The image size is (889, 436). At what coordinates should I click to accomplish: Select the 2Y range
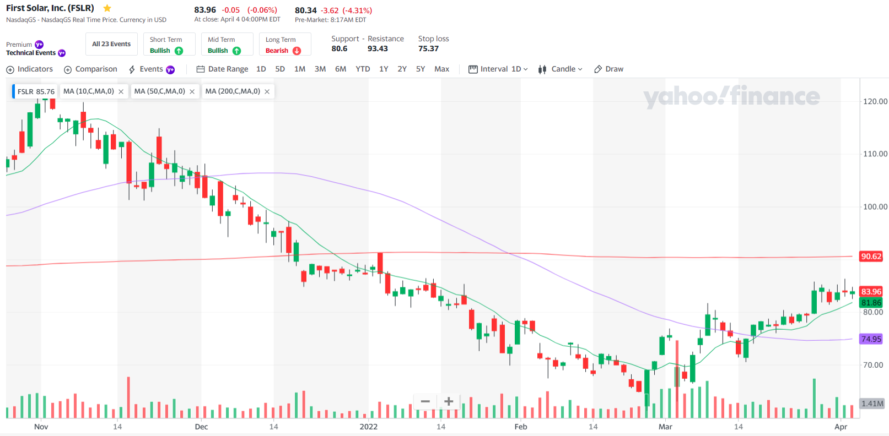(402, 69)
